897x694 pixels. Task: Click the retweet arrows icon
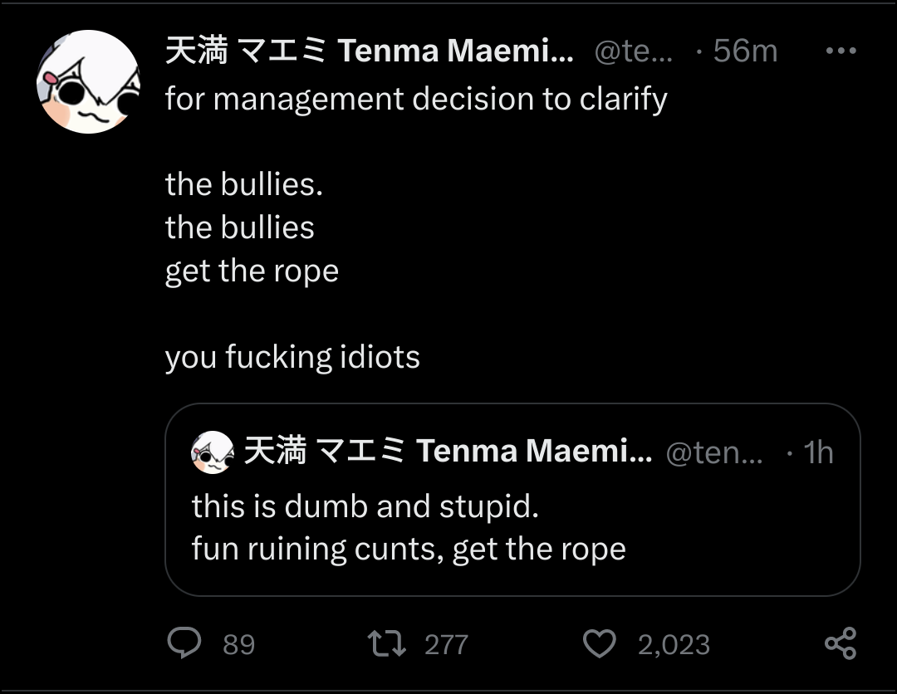387,643
